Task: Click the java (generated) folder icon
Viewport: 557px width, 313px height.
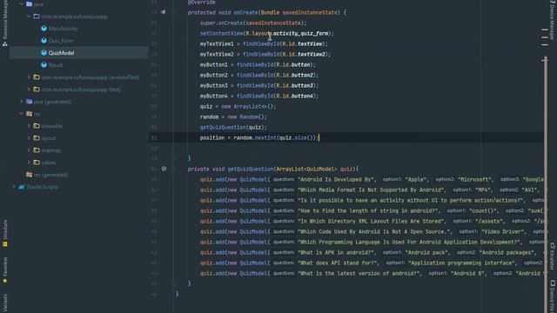Action: [x=29, y=102]
